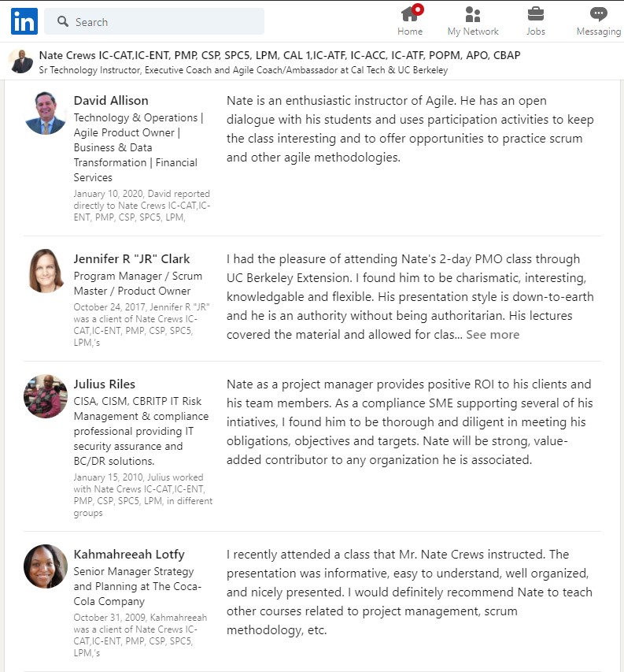
Task: Open Nate Crews' small profile photo
Action: pyautogui.click(x=20, y=61)
